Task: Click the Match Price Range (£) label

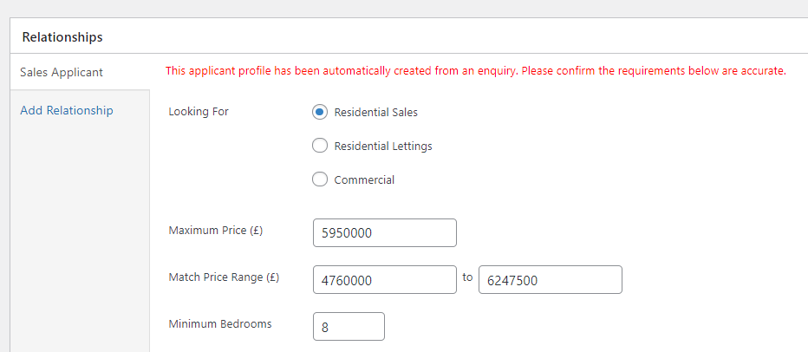Action: (224, 277)
